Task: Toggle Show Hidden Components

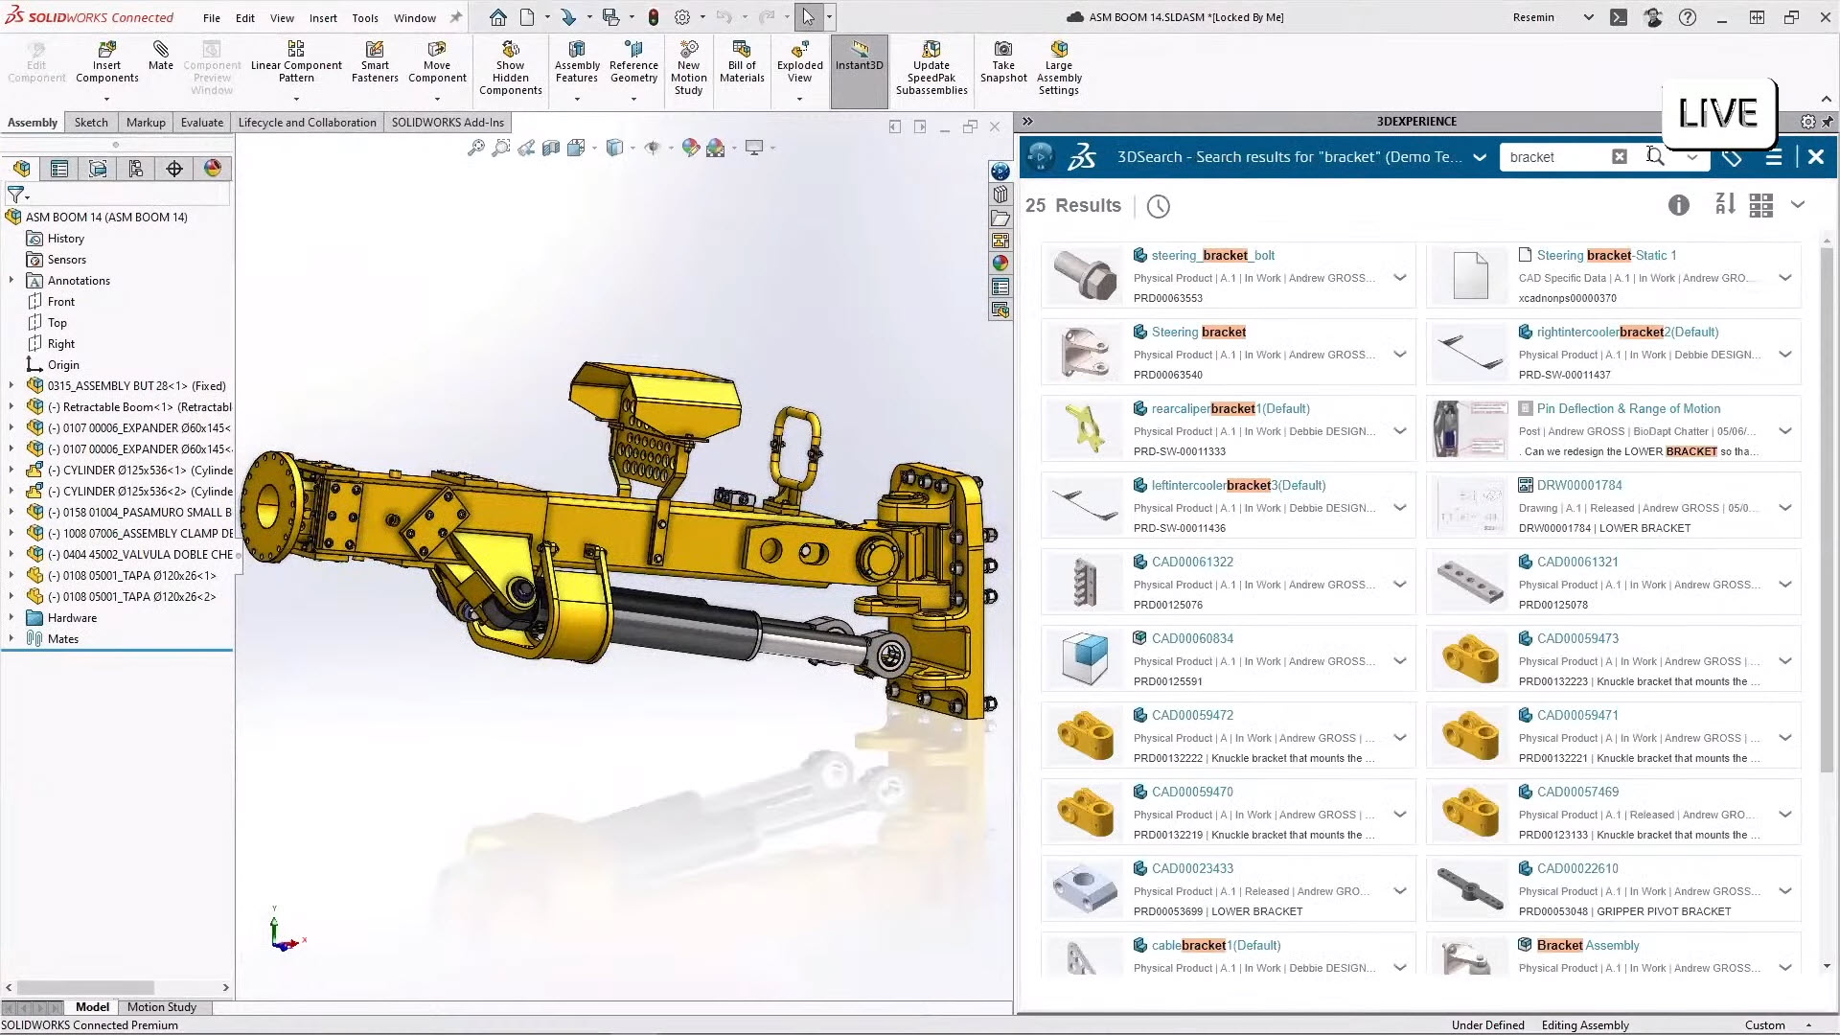Action: click(510, 62)
